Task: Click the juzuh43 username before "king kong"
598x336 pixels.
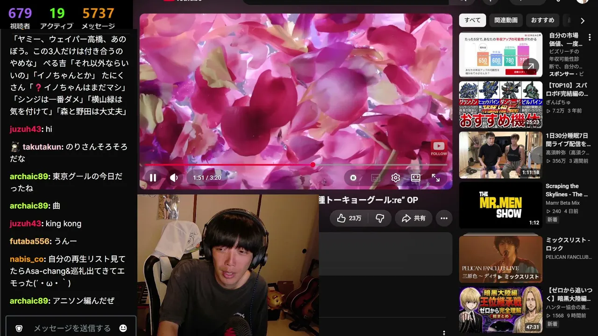Action: [26, 224]
